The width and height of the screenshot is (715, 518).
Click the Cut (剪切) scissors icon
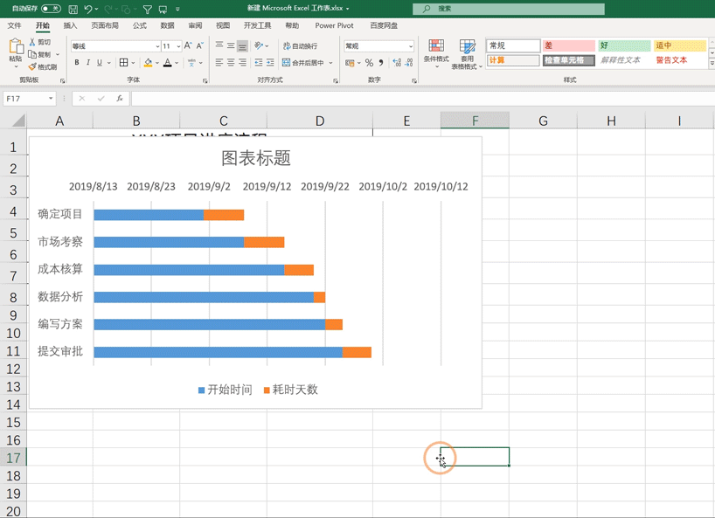click(x=32, y=42)
